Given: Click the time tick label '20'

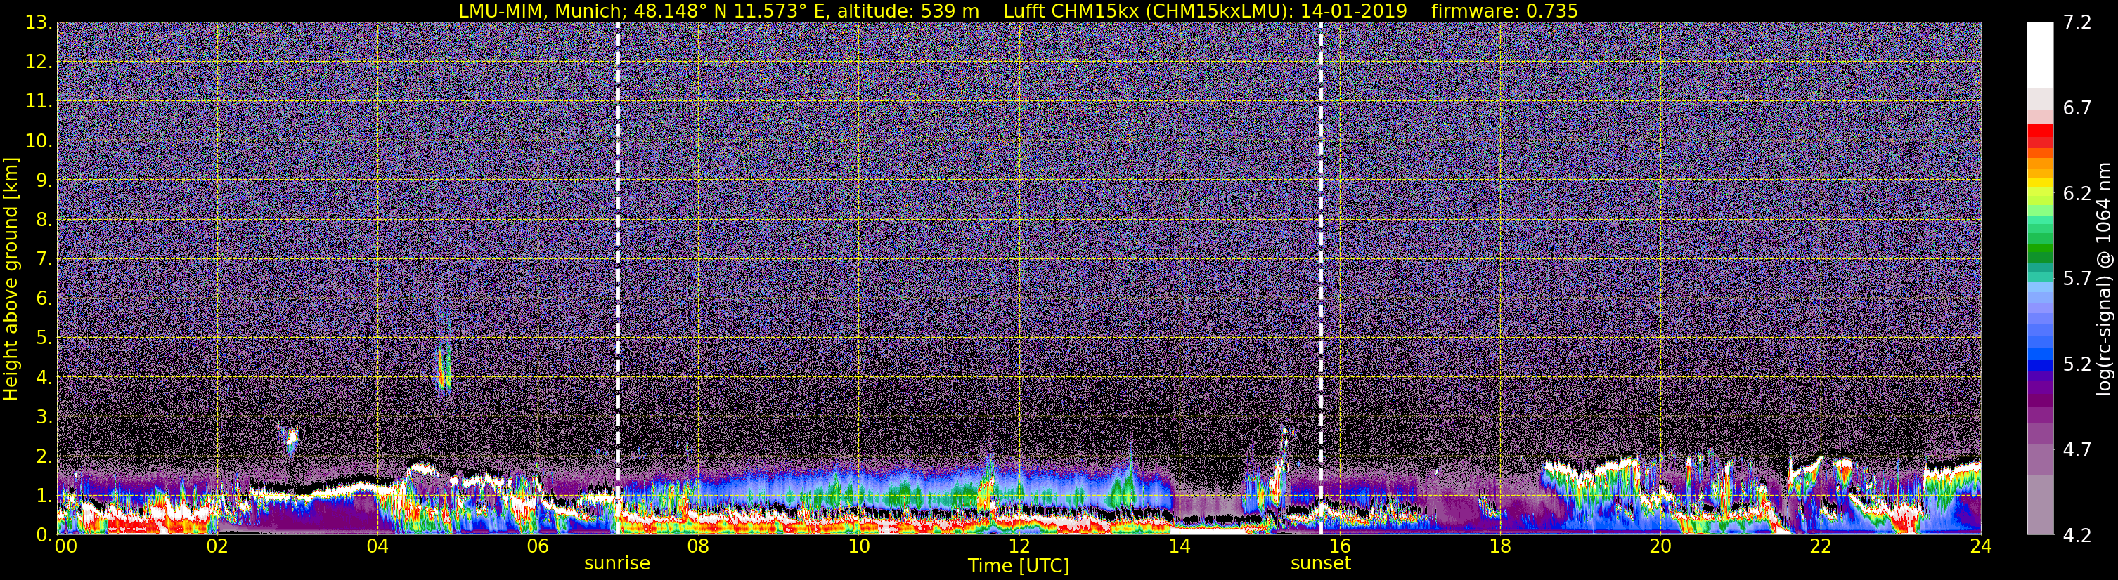Looking at the screenshot, I should 1660,546.
